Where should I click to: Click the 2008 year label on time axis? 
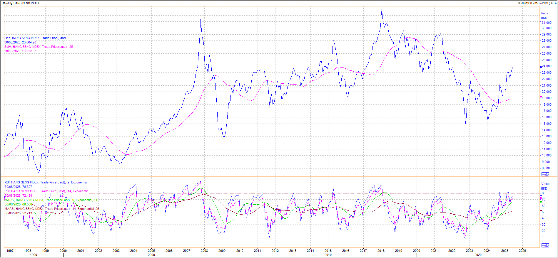click(204, 251)
